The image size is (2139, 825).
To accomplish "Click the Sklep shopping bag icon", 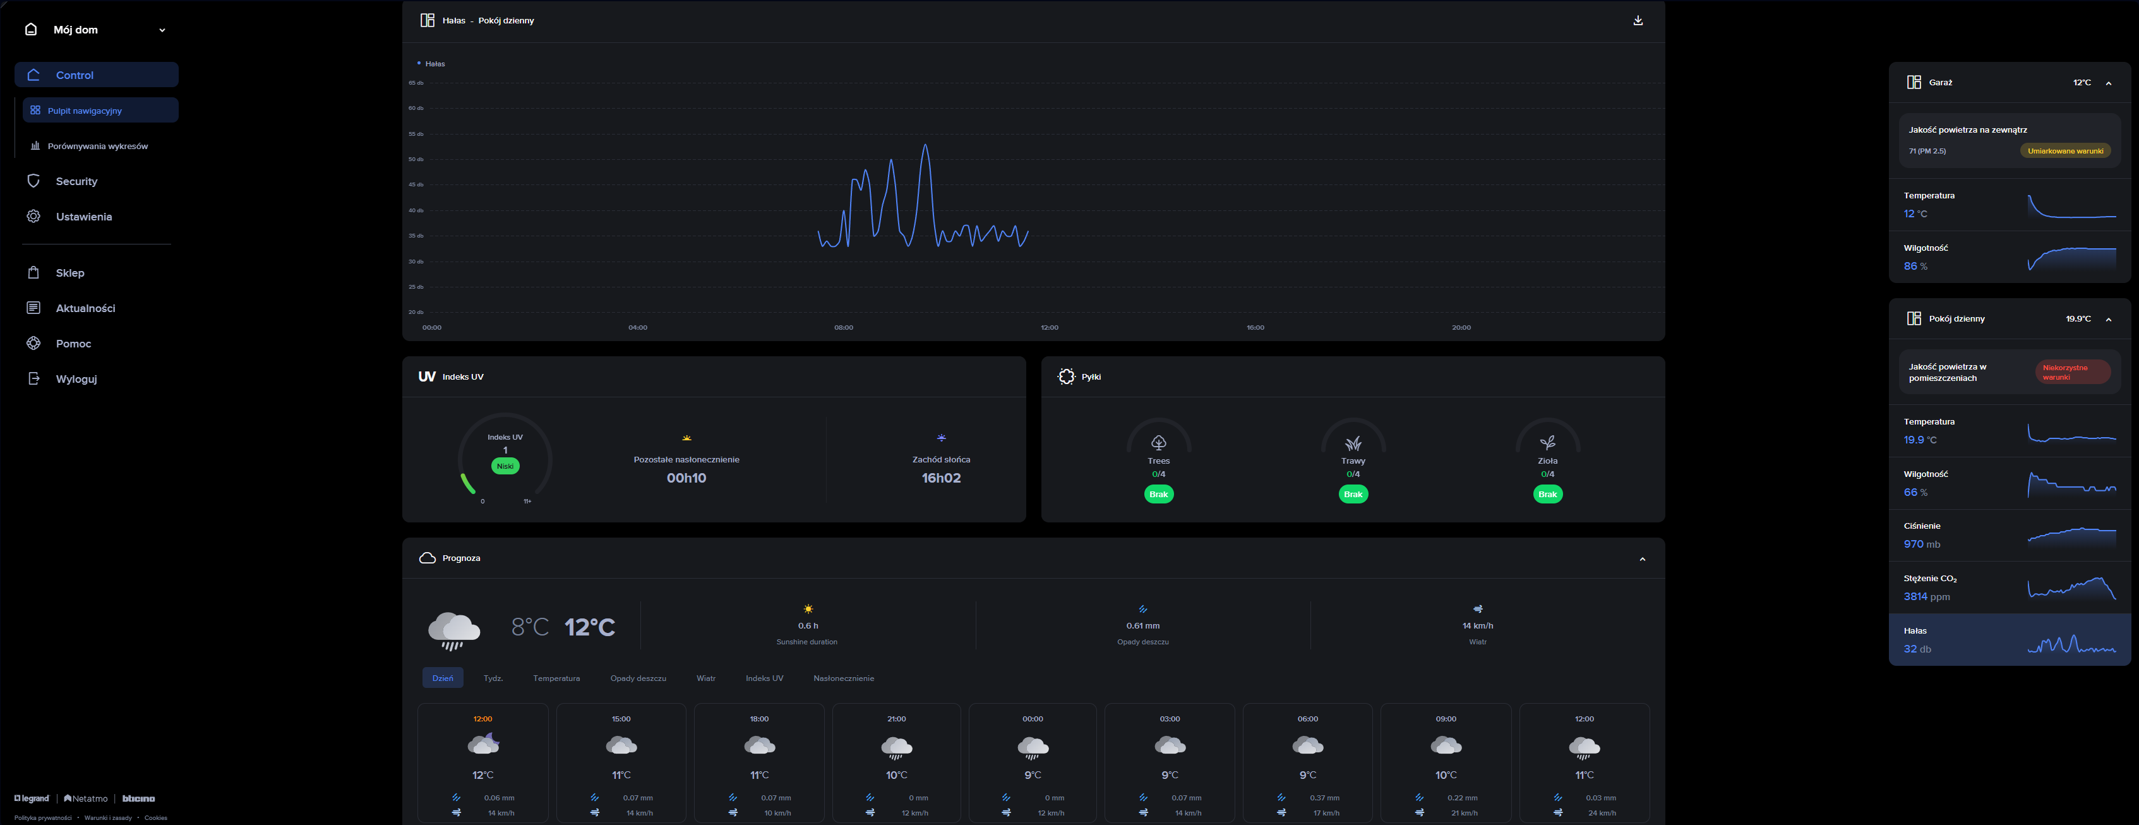I will click(33, 272).
